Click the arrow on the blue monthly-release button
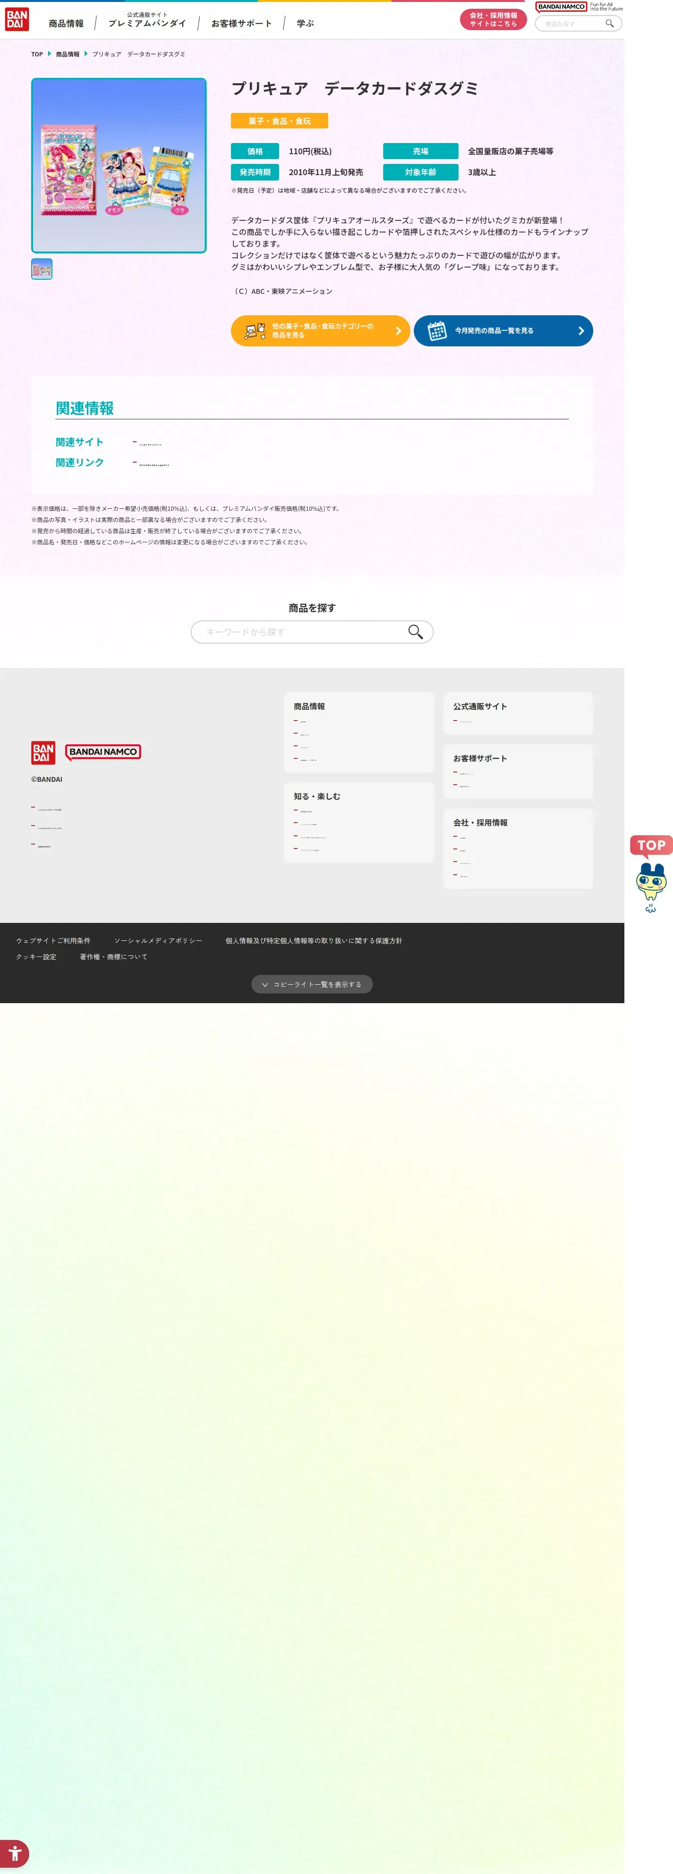 click(x=581, y=331)
